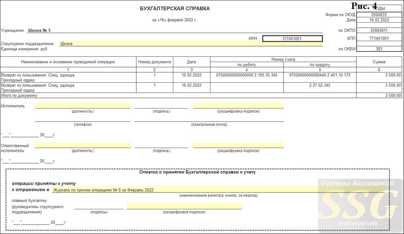Click the Ответственный исполнитель должность field
This screenshot has height=234, width=404.
coord(83,145)
